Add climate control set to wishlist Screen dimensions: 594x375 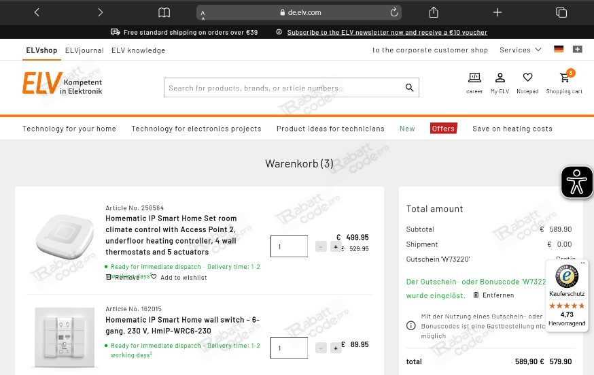[x=179, y=278]
